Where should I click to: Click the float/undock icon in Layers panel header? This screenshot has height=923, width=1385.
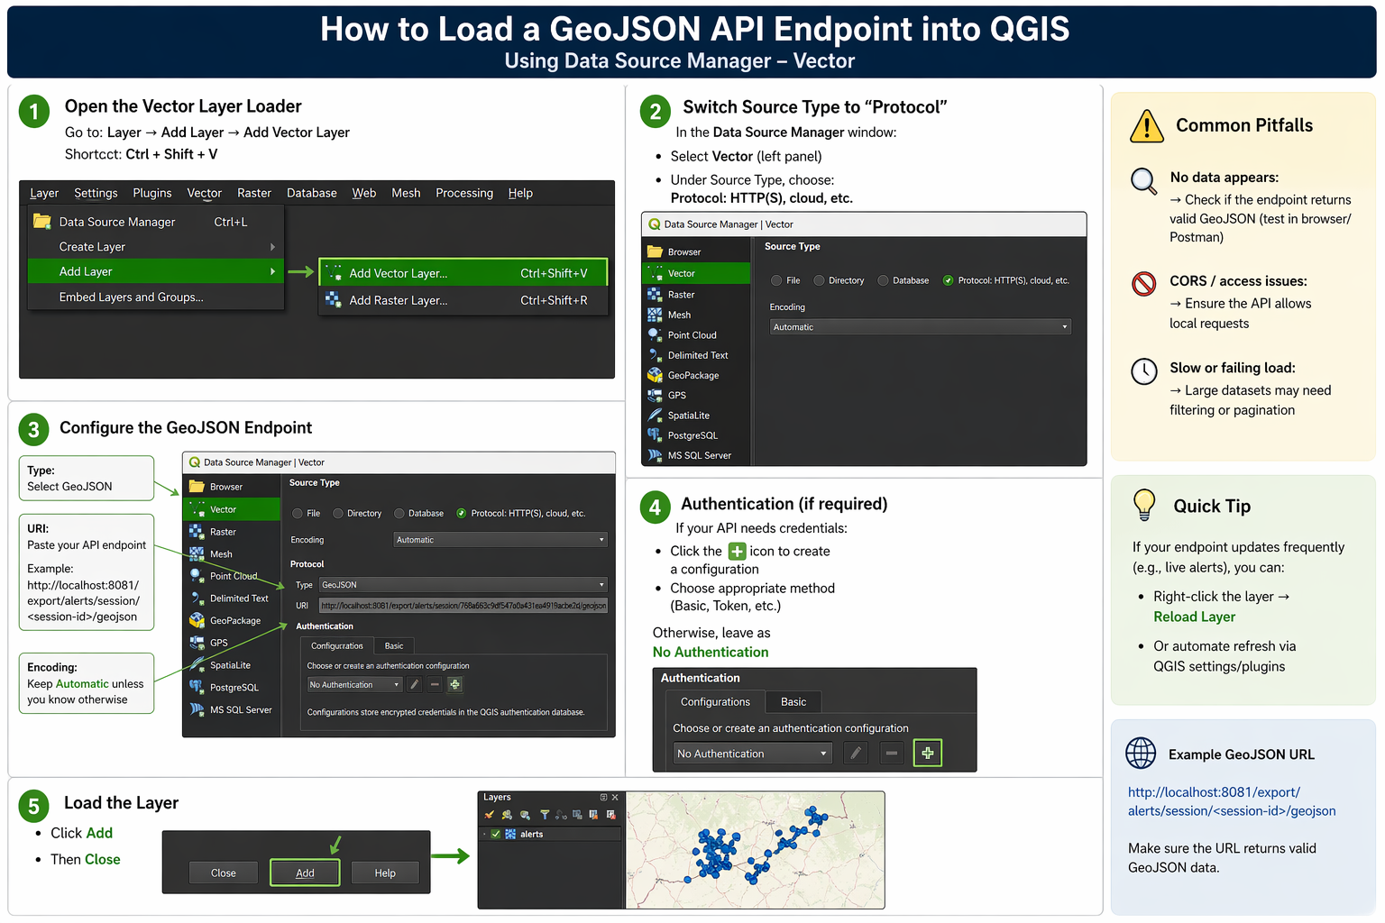tap(603, 797)
